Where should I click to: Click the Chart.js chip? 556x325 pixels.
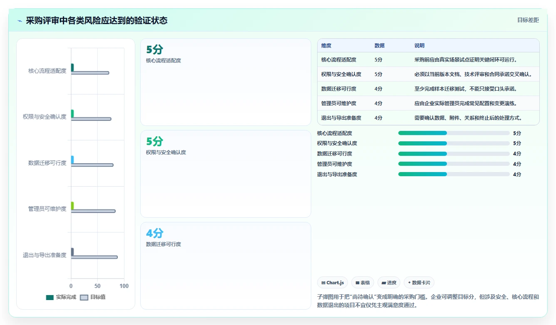coord(333,283)
